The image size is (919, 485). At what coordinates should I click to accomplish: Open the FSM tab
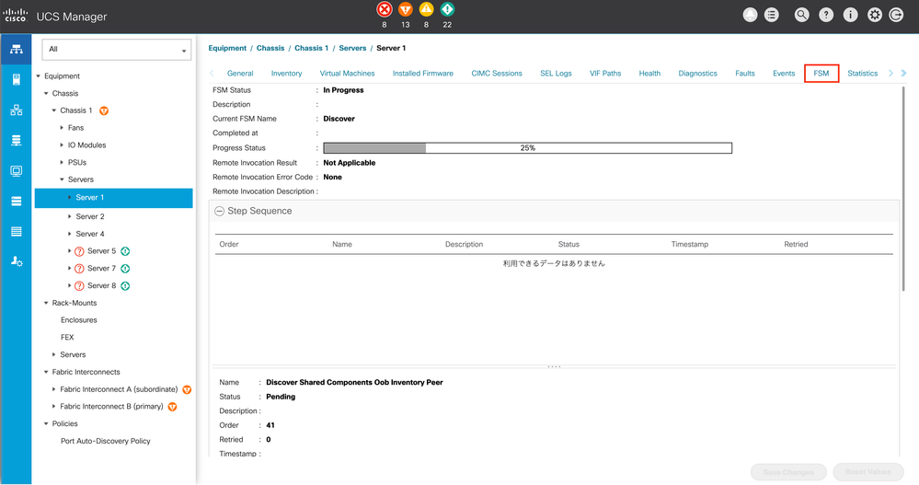click(821, 74)
